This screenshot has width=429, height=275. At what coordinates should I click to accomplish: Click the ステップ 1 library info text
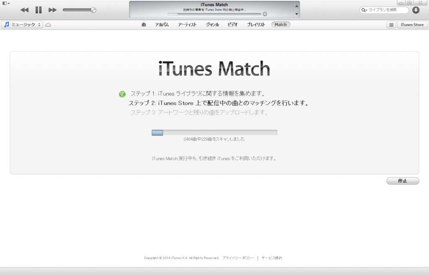click(x=198, y=94)
